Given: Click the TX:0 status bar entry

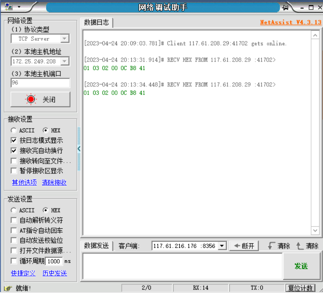Looking at the screenshot, I should click(x=257, y=288).
